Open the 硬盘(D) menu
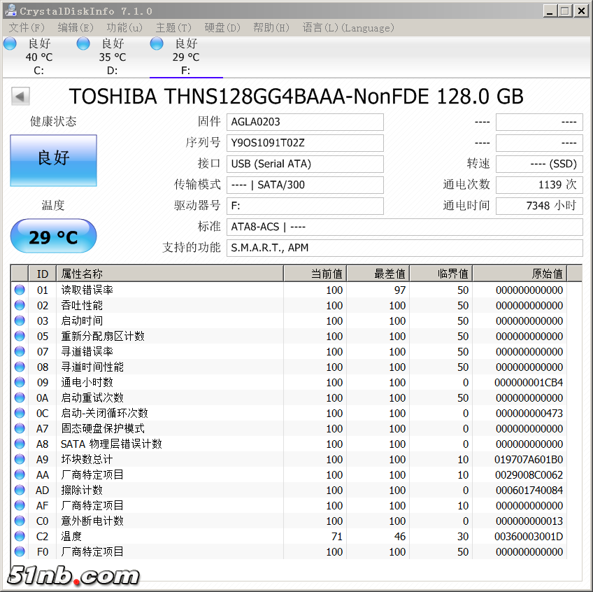Screen dimensions: 593x592 tap(222, 28)
